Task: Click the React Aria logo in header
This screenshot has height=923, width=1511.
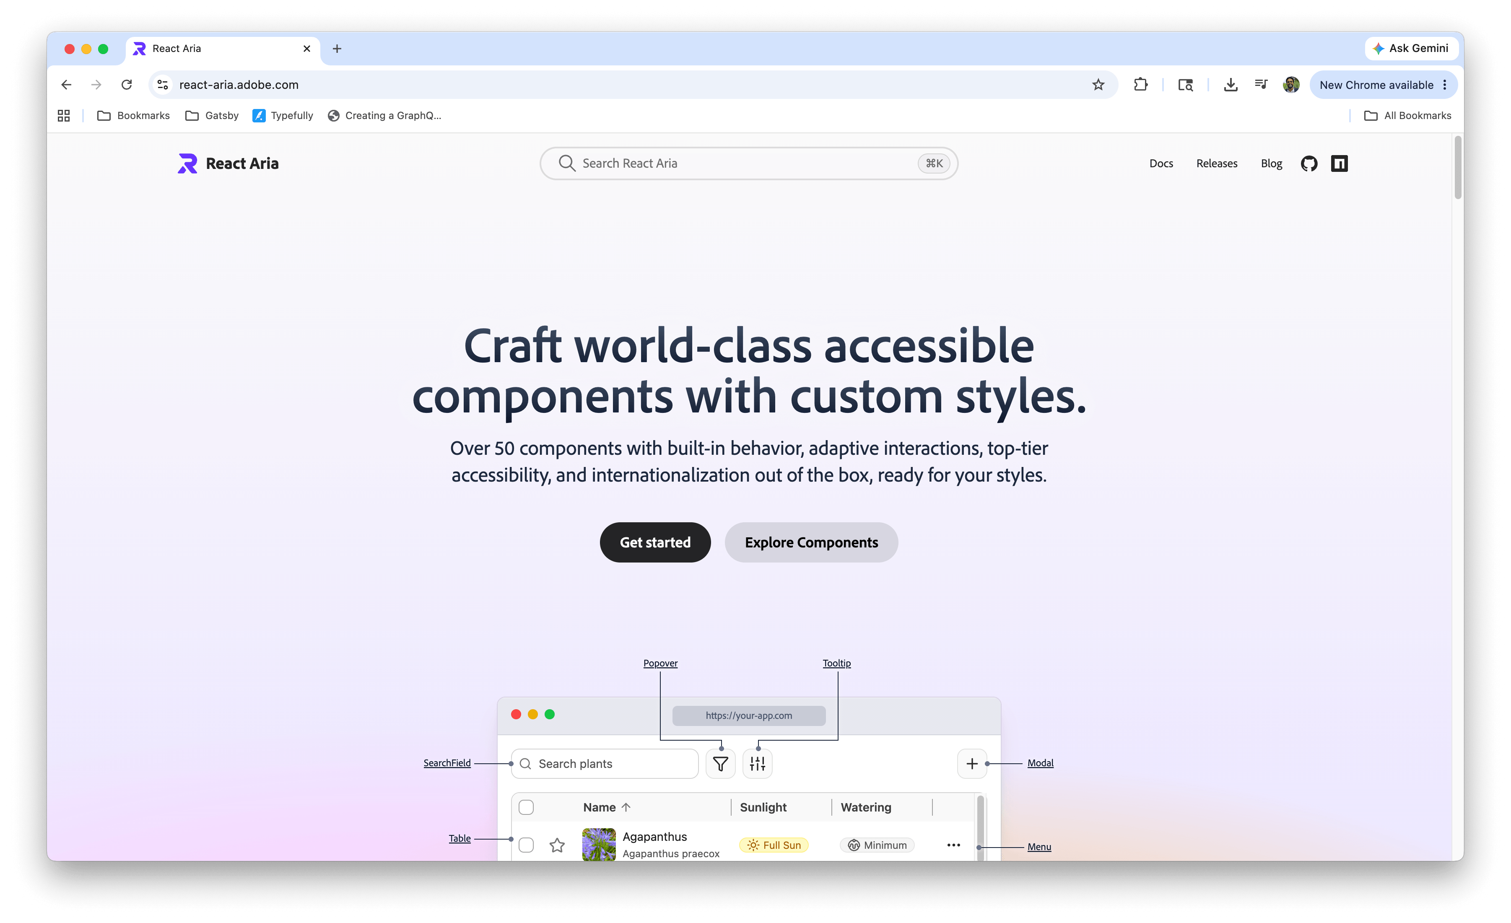Action: 228,164
